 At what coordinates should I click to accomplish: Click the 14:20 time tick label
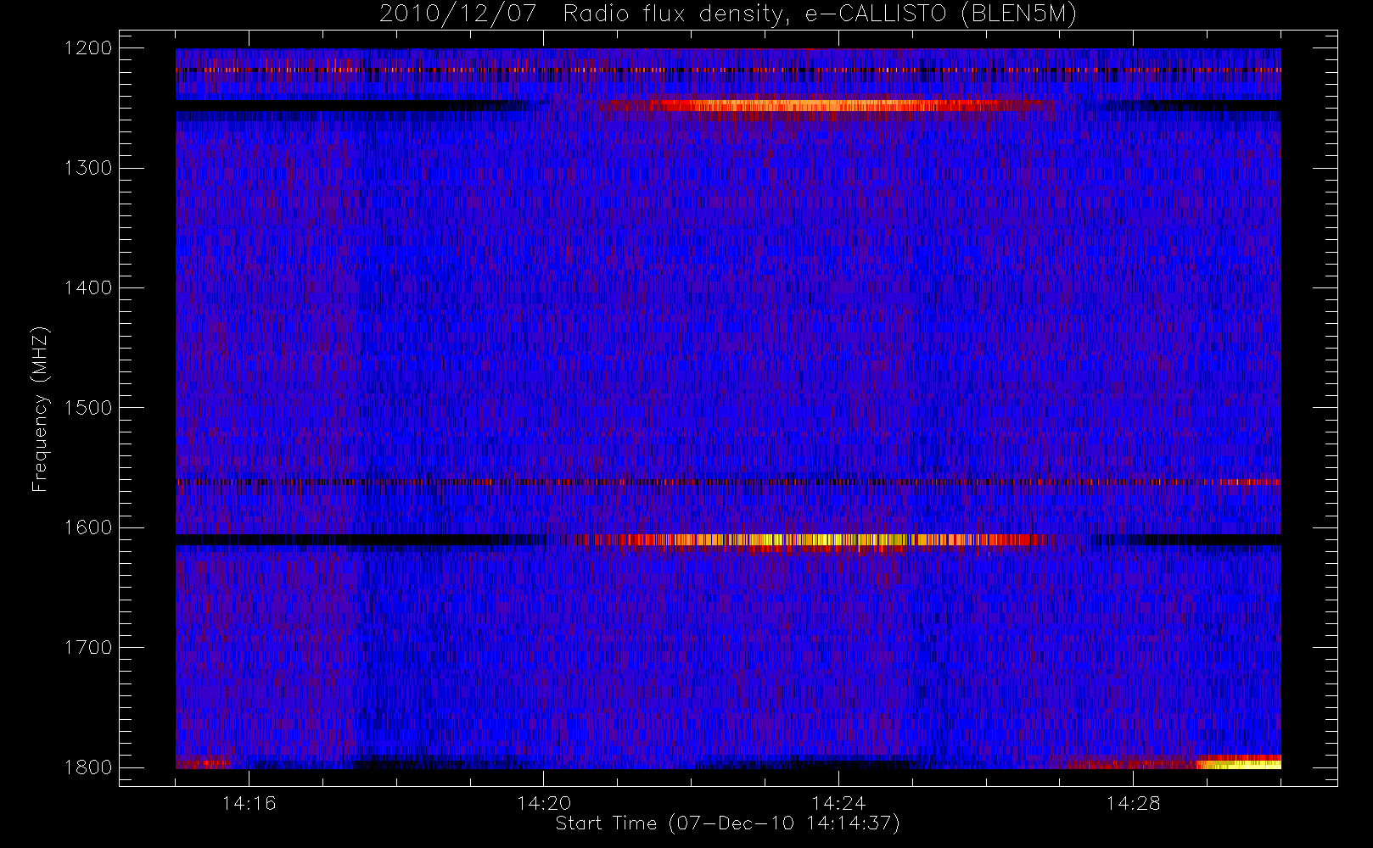[x=543, y=802]
